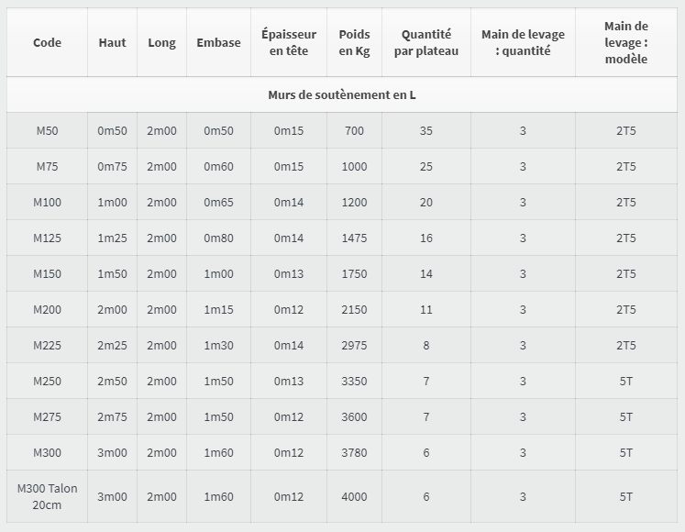Click the 5T model in M300 Talon row
This screenshot has height=532, width=685.
[626, 496]
